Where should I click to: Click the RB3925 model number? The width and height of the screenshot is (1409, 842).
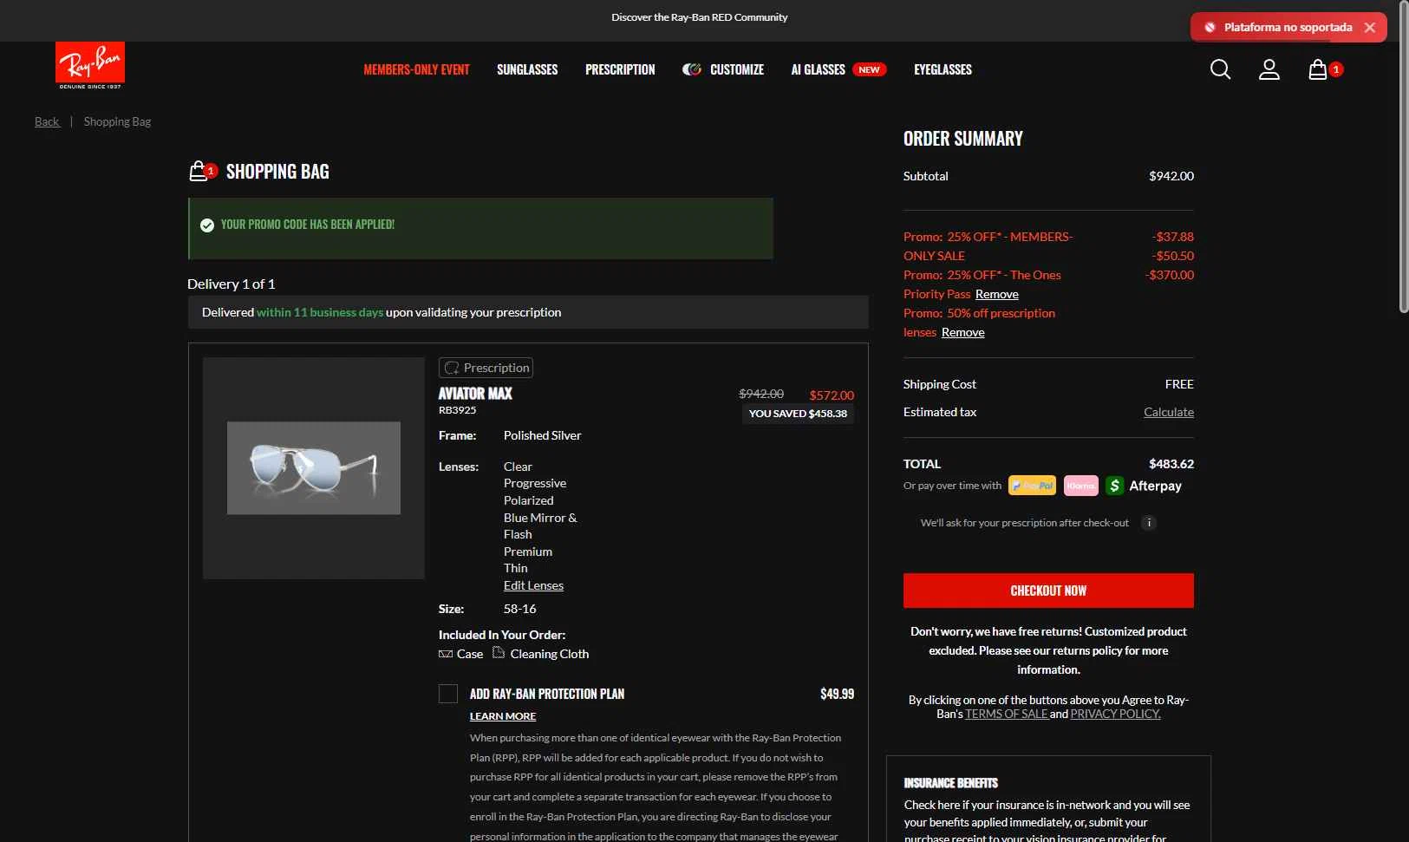click(457, 410)
